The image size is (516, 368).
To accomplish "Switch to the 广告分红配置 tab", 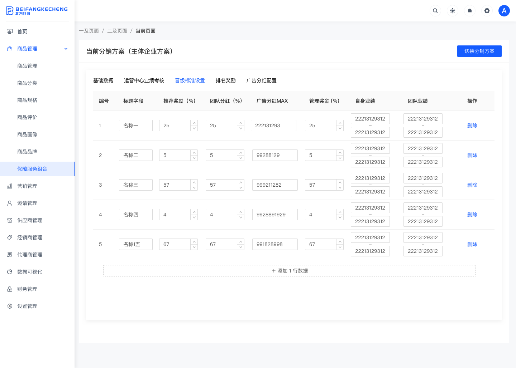I will coord(262,80).
